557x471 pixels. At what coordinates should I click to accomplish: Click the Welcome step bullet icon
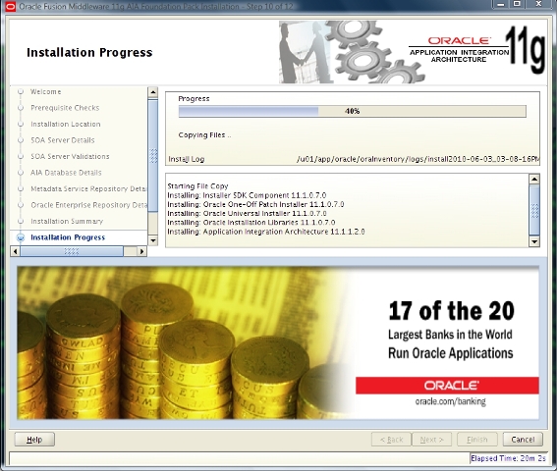(21, 91)
